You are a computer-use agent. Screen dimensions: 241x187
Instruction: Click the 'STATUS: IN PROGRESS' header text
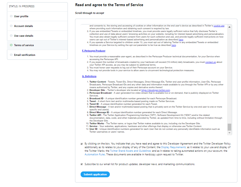point(22,6)
